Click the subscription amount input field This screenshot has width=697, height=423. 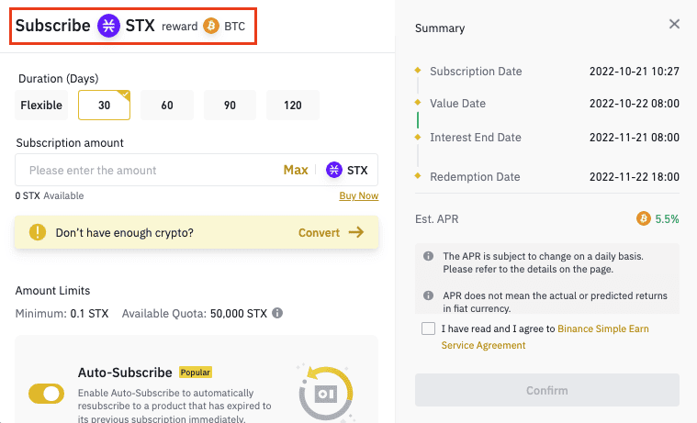coord(147,170)
